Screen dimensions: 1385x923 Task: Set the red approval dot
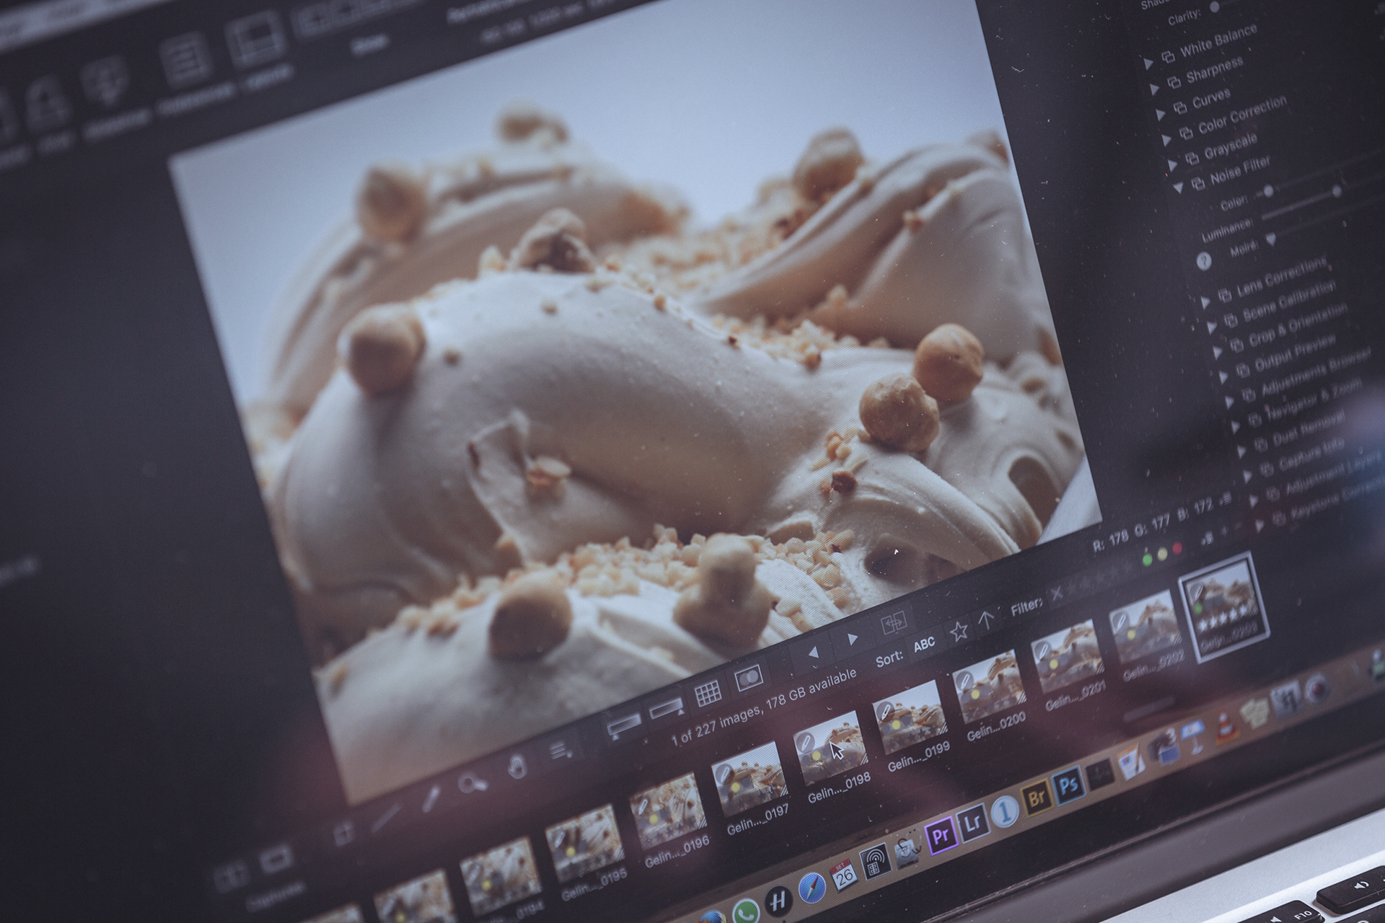click(x=1178, y=549)
